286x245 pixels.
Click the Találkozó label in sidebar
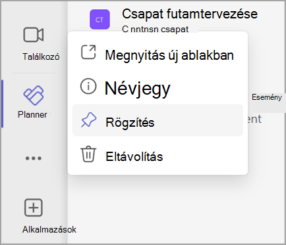pos(41,56)
